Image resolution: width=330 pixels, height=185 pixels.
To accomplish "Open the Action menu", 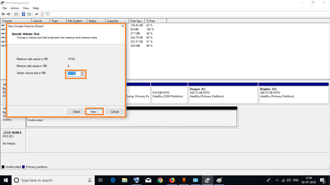I will click(15, 8).
